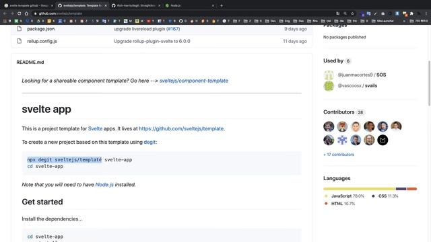The image size is (431, 242).
Task: Expand the bookmarks overflow chevron
Action: point(404,21)
